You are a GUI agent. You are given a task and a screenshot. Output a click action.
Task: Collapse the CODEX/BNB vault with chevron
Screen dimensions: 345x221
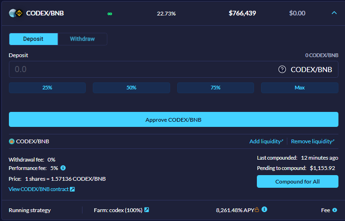(334, 13)
